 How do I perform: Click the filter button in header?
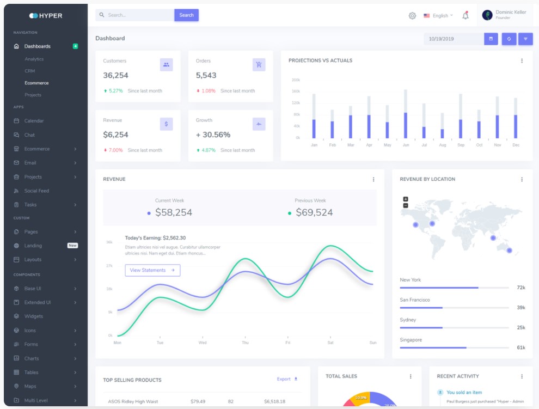[x=525, y=39]
